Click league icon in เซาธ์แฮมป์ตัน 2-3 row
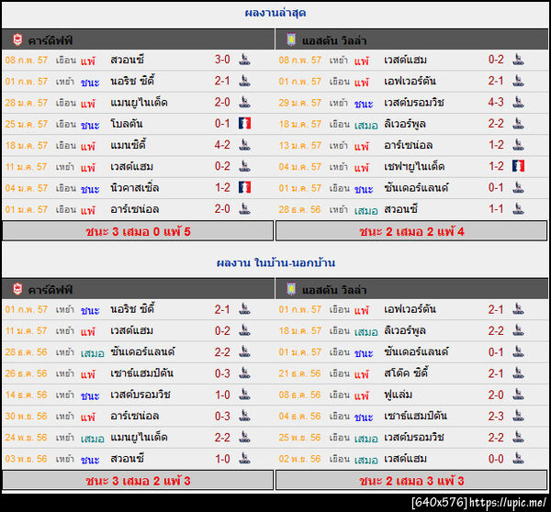This screenshot has height=512, width=551. [518, 416]
